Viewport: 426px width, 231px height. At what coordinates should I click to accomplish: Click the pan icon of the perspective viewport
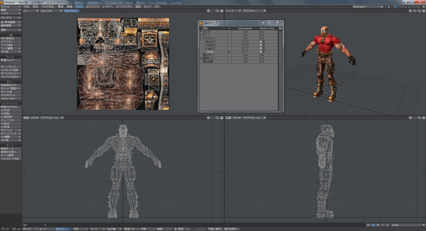[x=410, y=11]
